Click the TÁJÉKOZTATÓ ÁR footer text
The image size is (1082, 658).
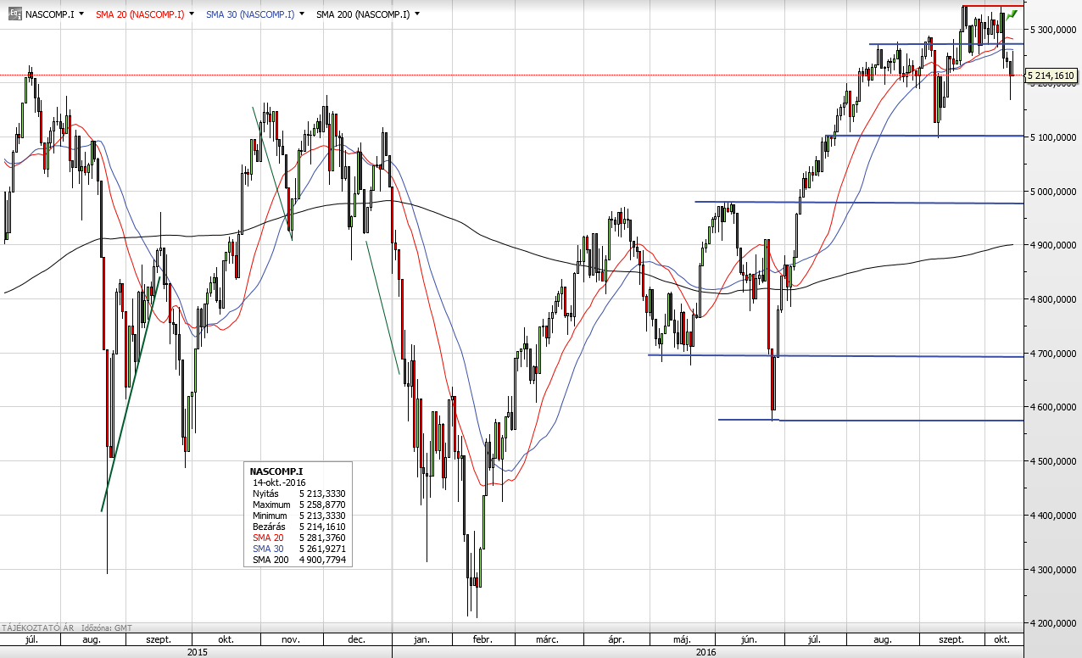[x=37, y=627]
